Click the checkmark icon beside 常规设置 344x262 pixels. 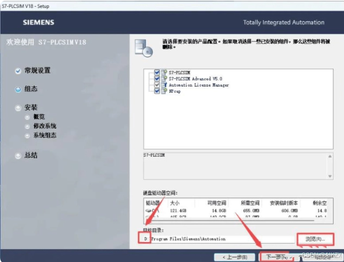tap(18, 71)
